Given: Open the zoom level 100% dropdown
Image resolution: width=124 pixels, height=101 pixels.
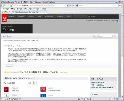Looking at the screenshot, I should [x=120, y=99].
